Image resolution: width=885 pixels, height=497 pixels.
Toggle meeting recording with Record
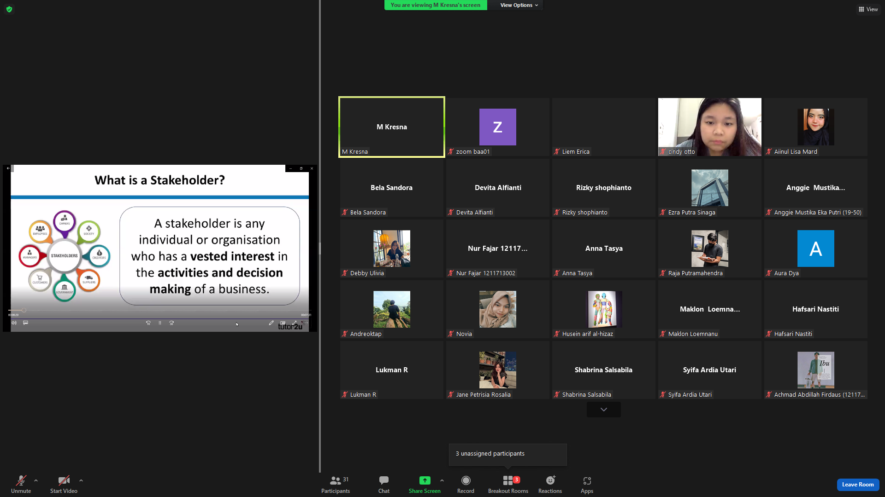tap(466, 485)
